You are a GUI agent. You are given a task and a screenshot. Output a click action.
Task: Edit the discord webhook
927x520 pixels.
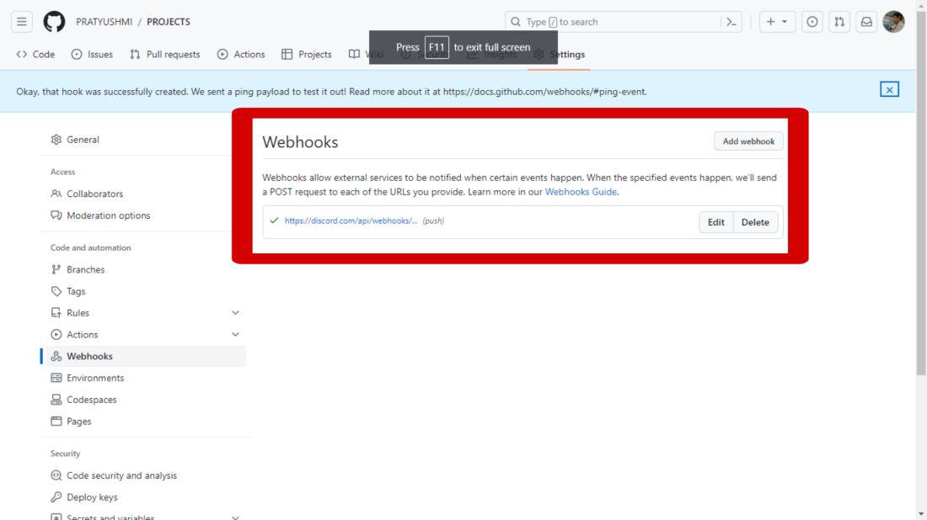coord(716,222)
